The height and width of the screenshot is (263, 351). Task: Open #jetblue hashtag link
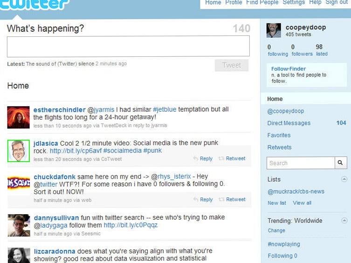click(x=165, y=109)
